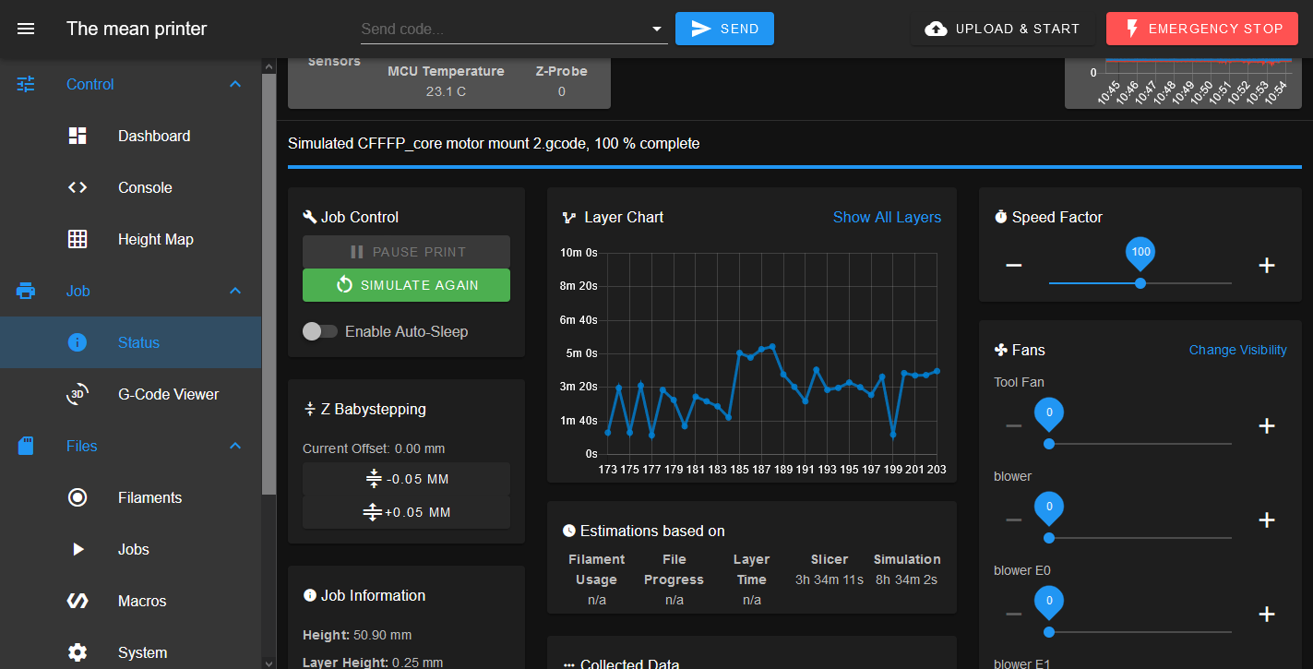Click the Speed Factor slider thumb
This screenshot has width=1313, height=669.
point(1140,283)
